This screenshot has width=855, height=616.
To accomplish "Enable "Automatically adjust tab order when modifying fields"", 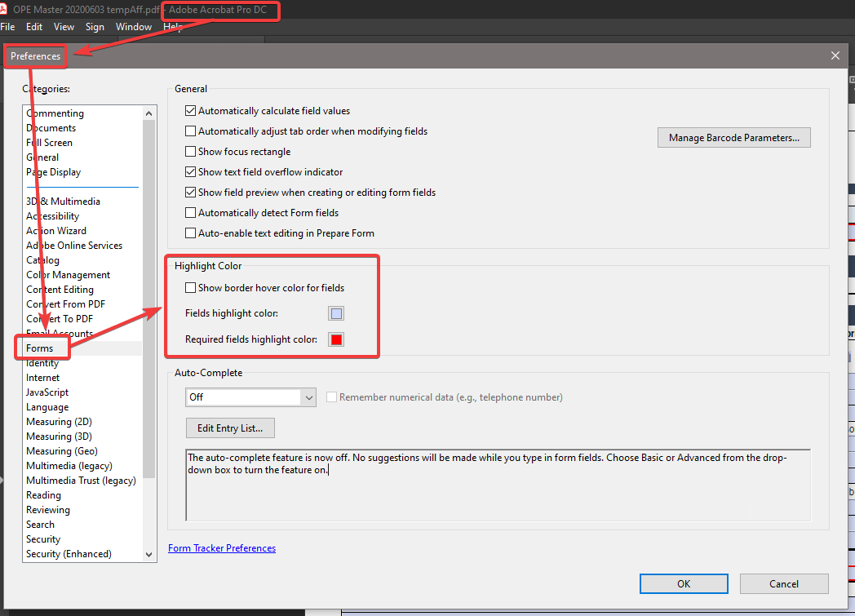I will (x=190, y=131).
